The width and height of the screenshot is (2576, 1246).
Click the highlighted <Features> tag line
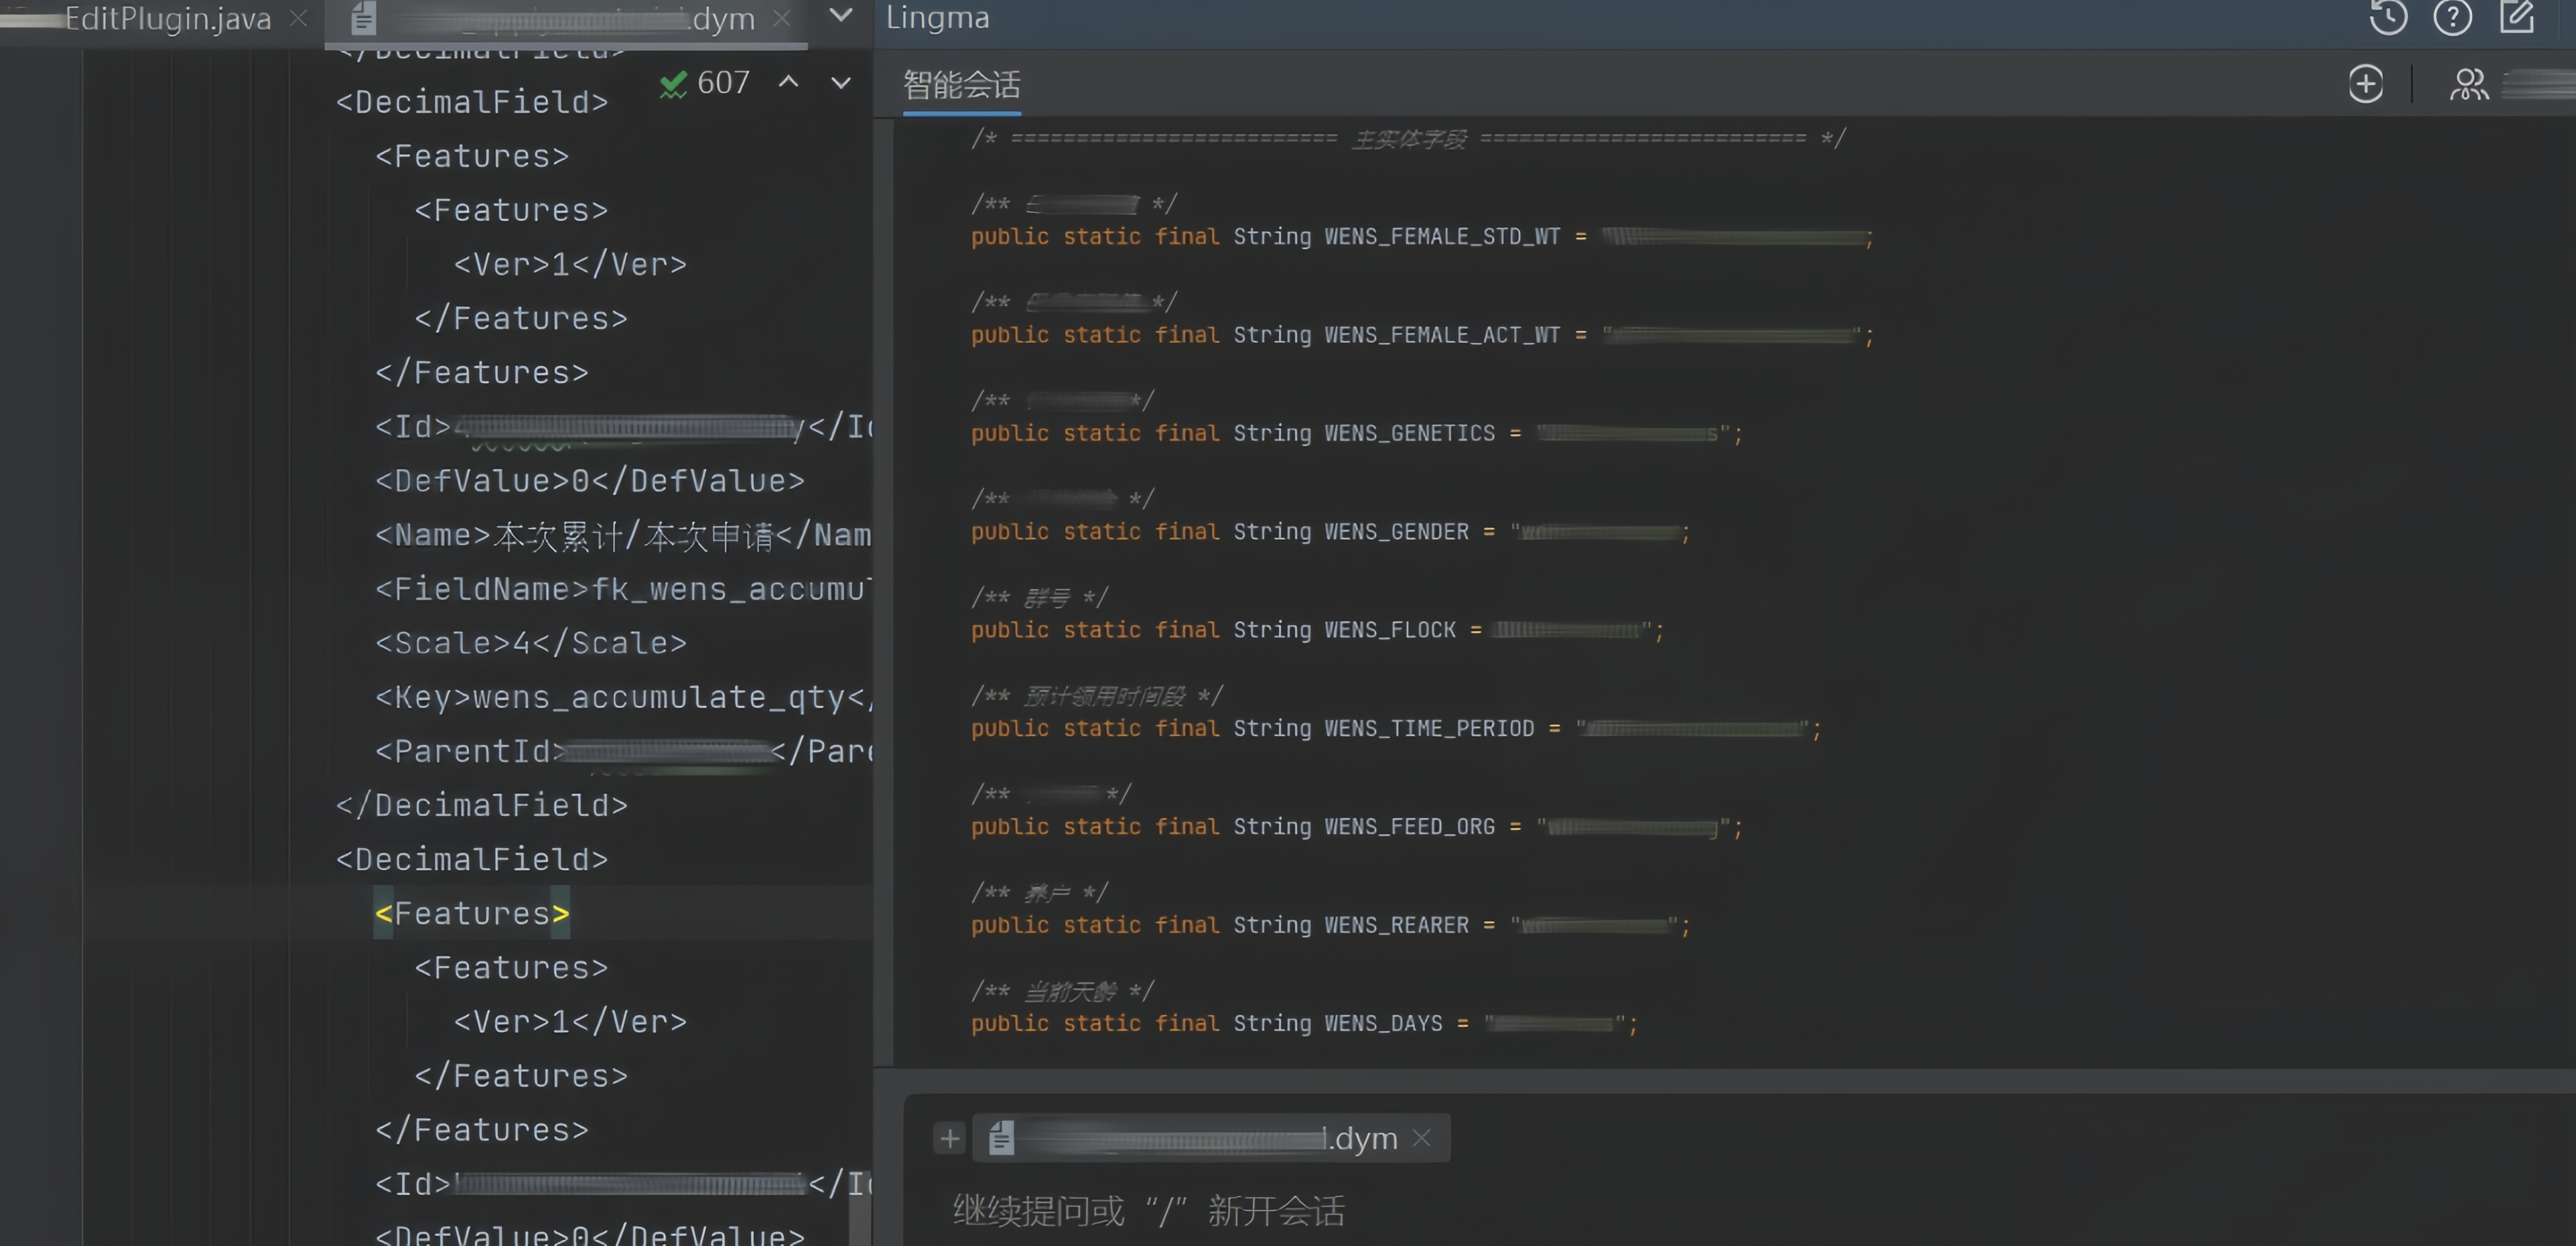(472, 913)
